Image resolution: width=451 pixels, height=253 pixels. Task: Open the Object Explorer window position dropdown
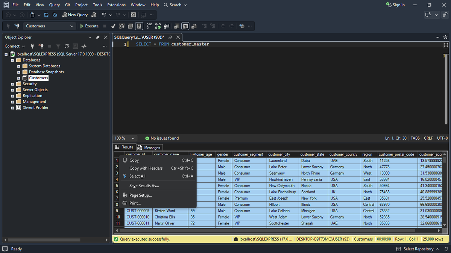[90, 37]
